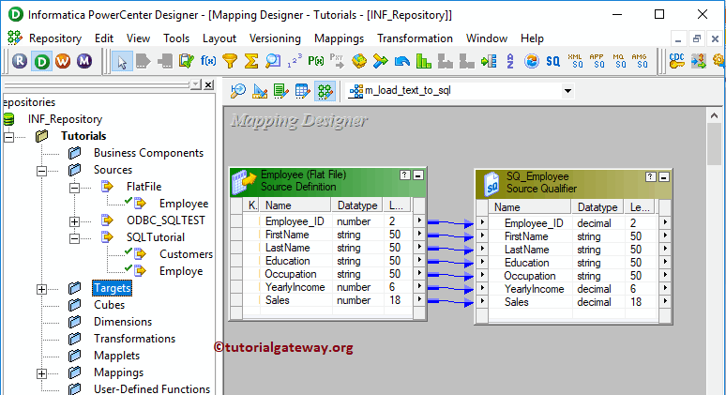Click the magnifier icon in workspace toolbar

238,91
